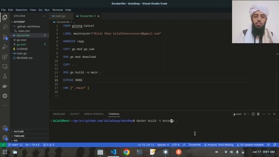Create a new terminal with plus
279x157 pixels.
245,114
